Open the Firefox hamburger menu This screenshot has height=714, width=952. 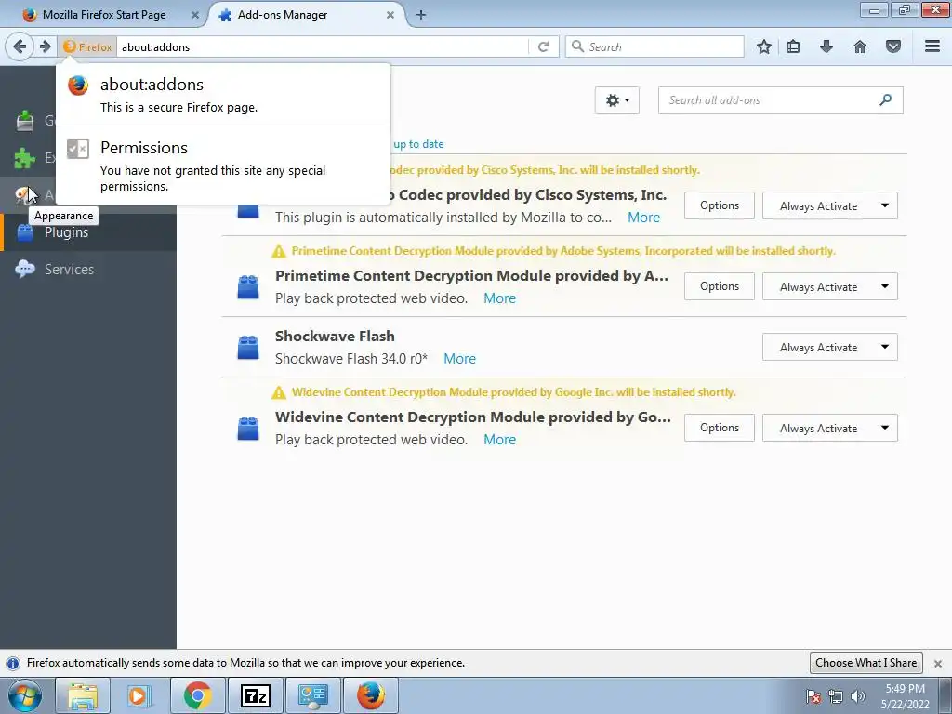pos(932,46)
